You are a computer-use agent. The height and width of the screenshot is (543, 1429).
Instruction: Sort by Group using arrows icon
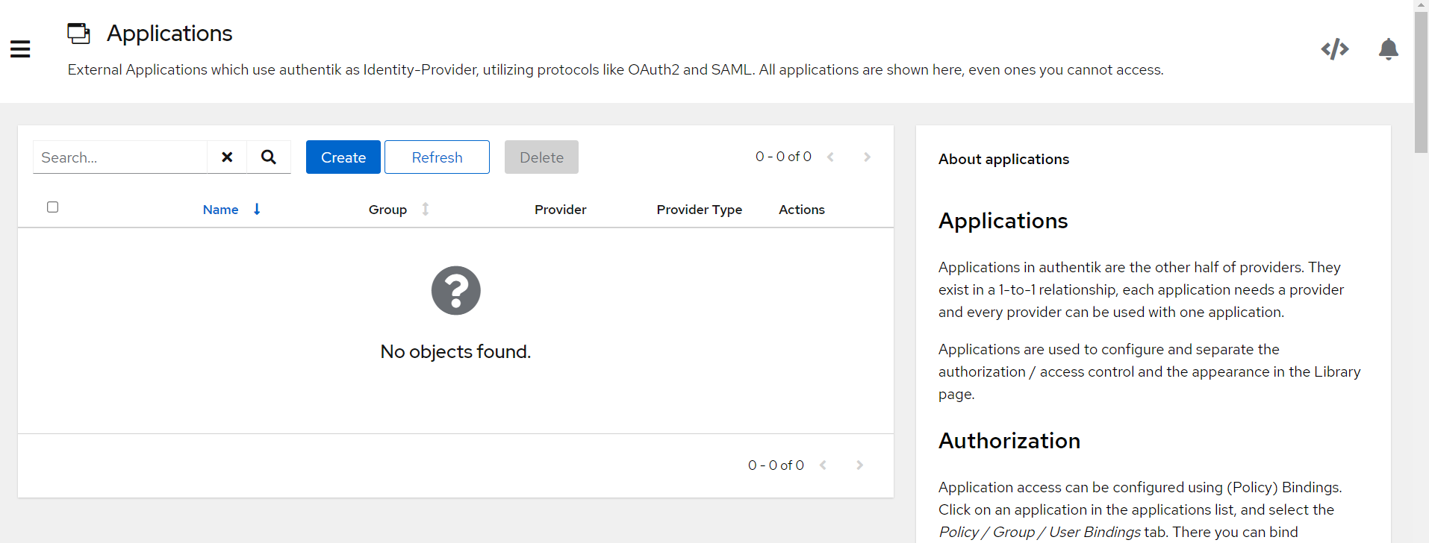426,210
